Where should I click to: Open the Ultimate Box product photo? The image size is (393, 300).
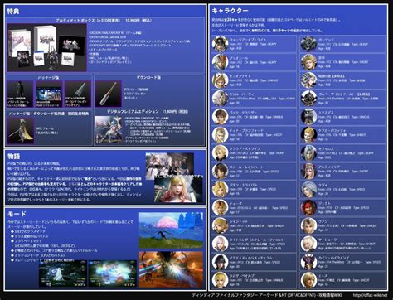(46, 47)
